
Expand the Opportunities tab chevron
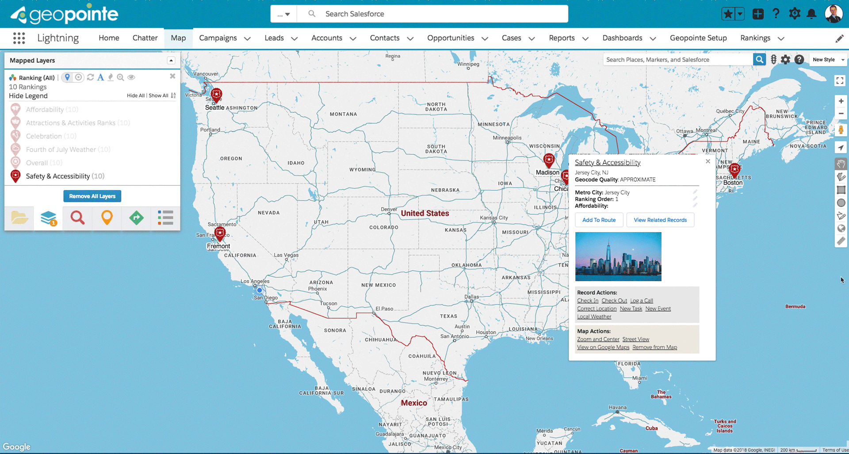485,38
